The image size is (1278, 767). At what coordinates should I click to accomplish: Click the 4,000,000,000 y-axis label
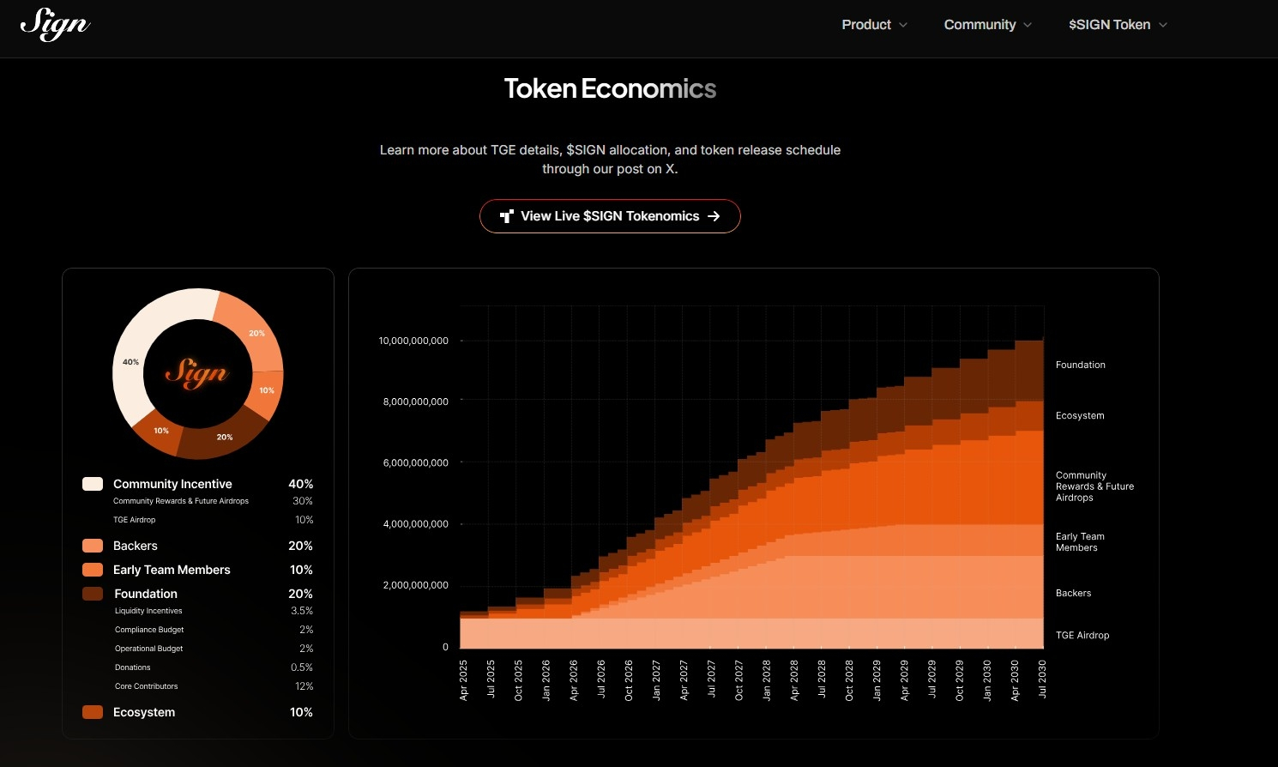coord(415,523)
